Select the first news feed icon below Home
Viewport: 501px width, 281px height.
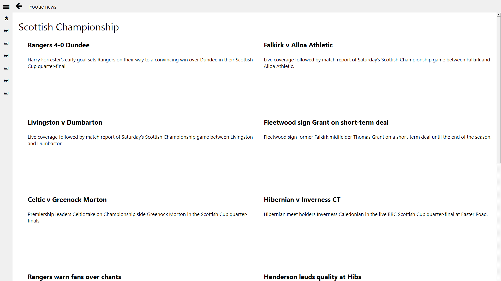(6, 31)
